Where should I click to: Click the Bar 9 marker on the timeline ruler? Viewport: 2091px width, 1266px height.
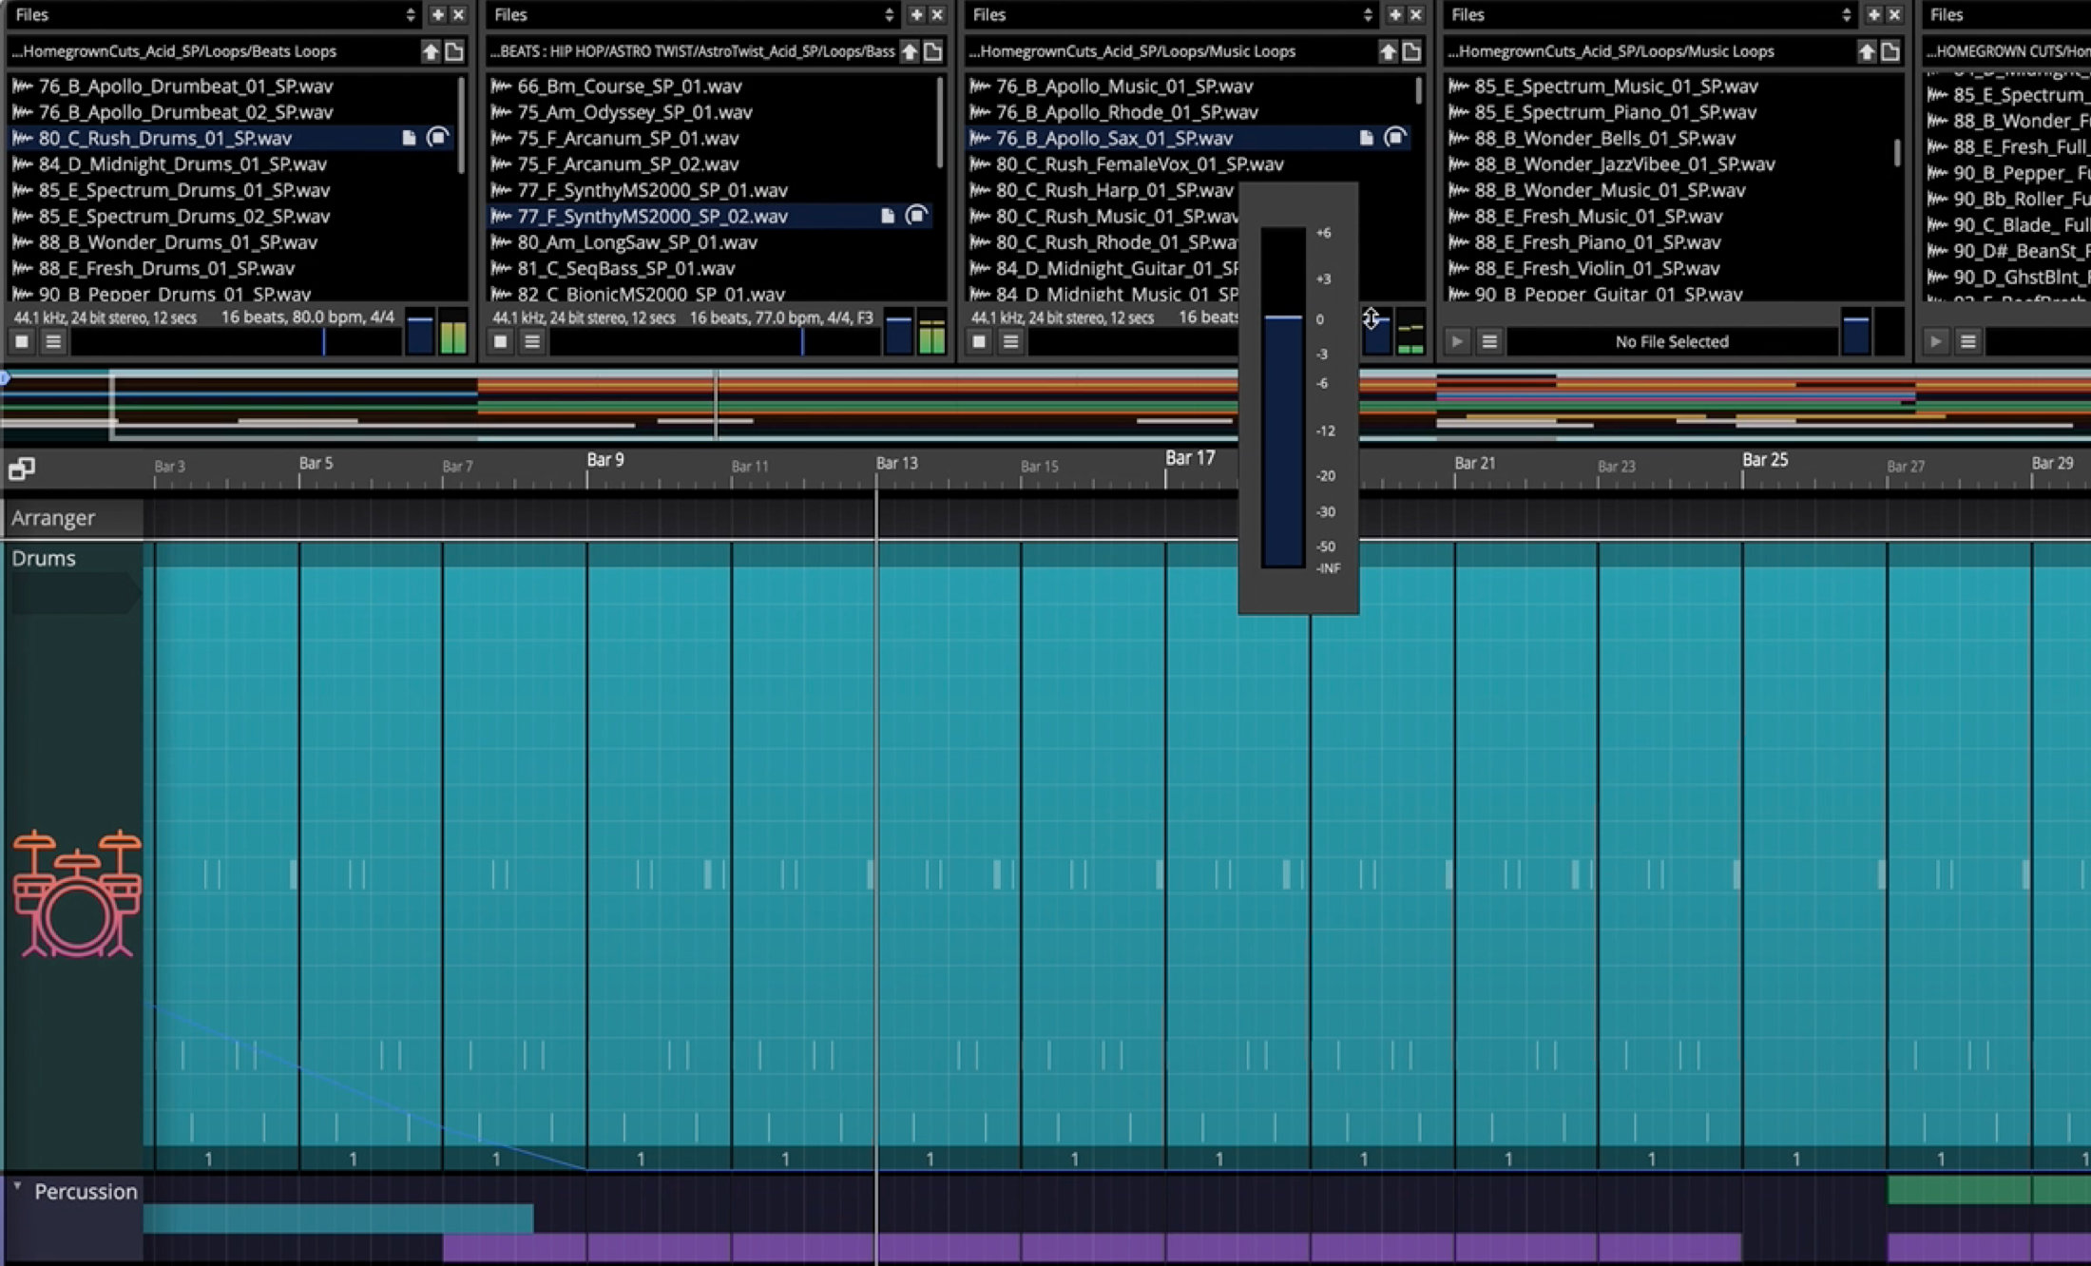coord(604,461)
